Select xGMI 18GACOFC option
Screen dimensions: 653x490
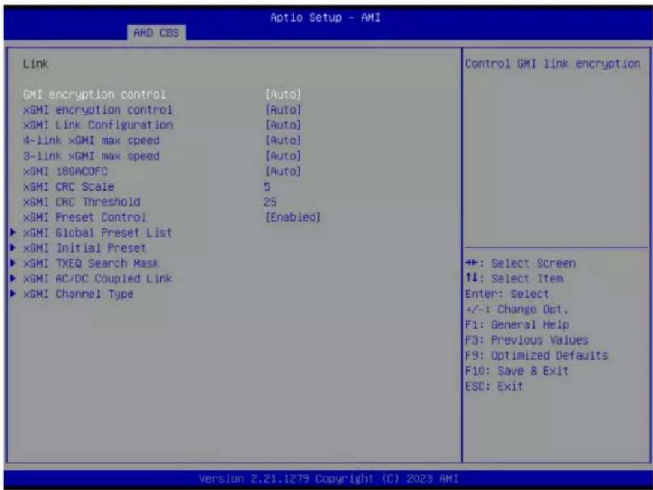point(65,171)
